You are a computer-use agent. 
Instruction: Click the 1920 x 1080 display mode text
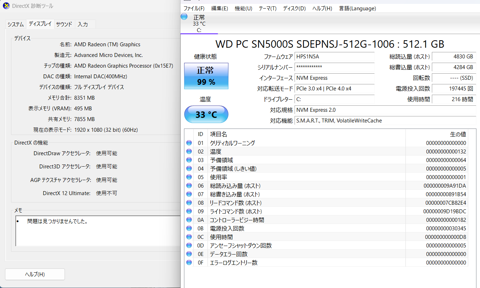point(106,130)
